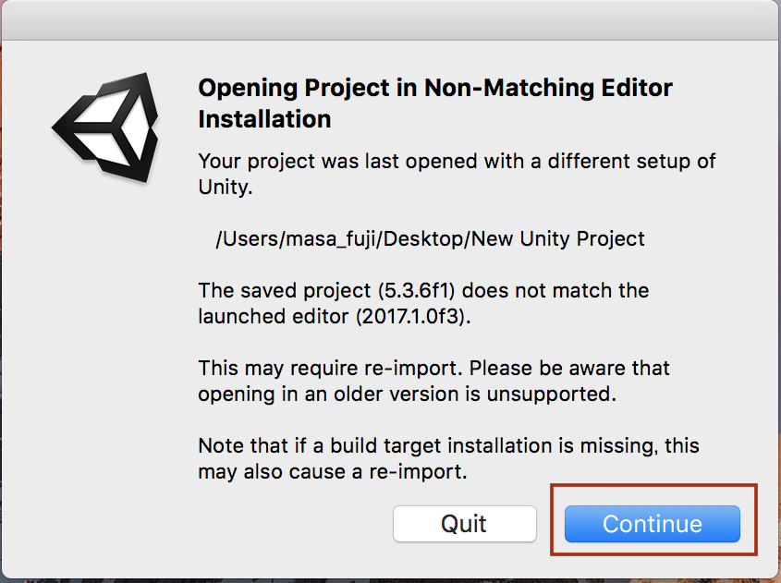Click the word "Installation" in the heading
This screenshot has width=781, height=583.
tap(264, 119)
